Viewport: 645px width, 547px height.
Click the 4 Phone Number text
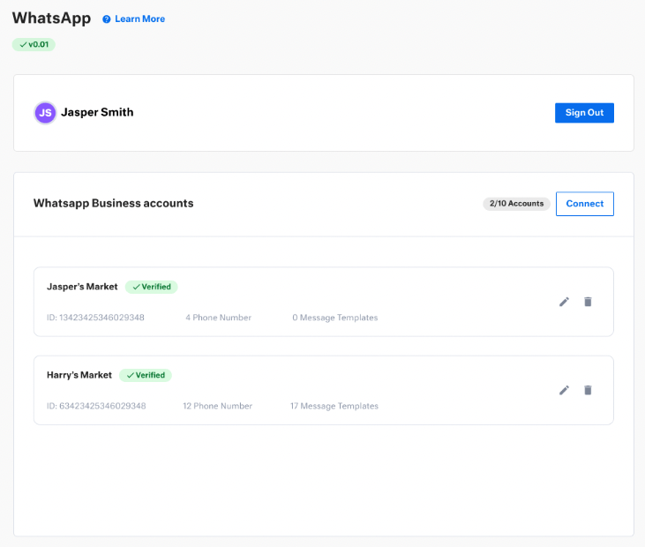click(x=218, y=318)
